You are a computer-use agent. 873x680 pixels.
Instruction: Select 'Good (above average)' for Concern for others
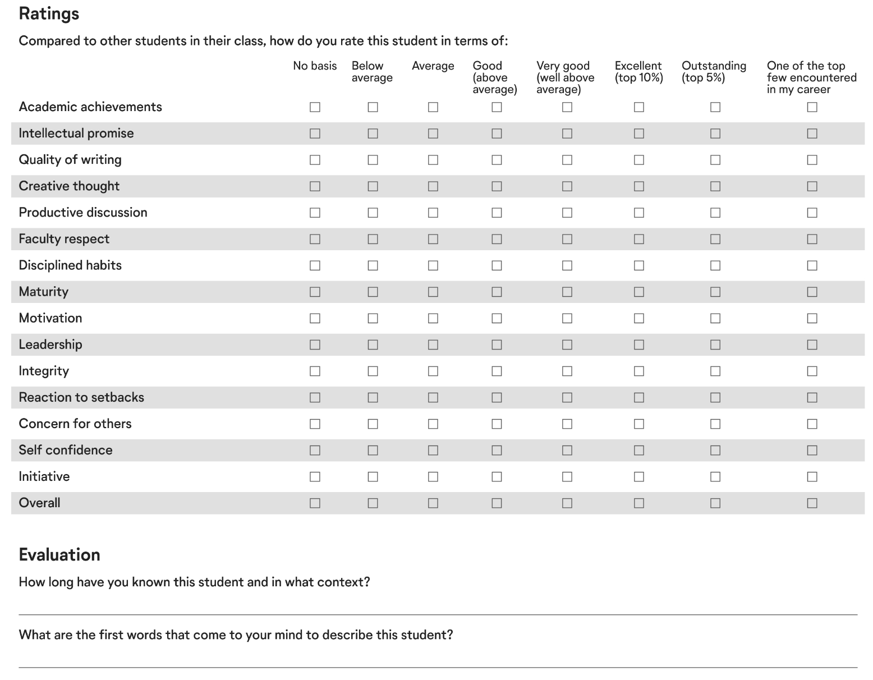pos(496,423)
